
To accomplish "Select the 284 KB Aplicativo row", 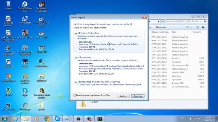I will tap(177, 76).
